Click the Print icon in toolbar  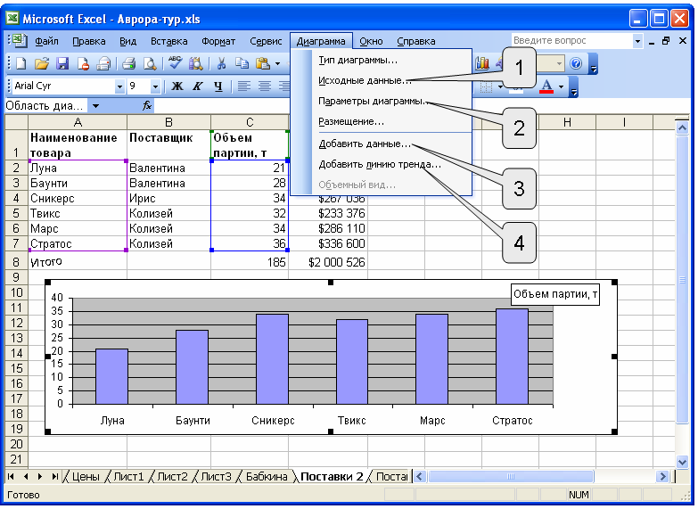pos(128,63)
